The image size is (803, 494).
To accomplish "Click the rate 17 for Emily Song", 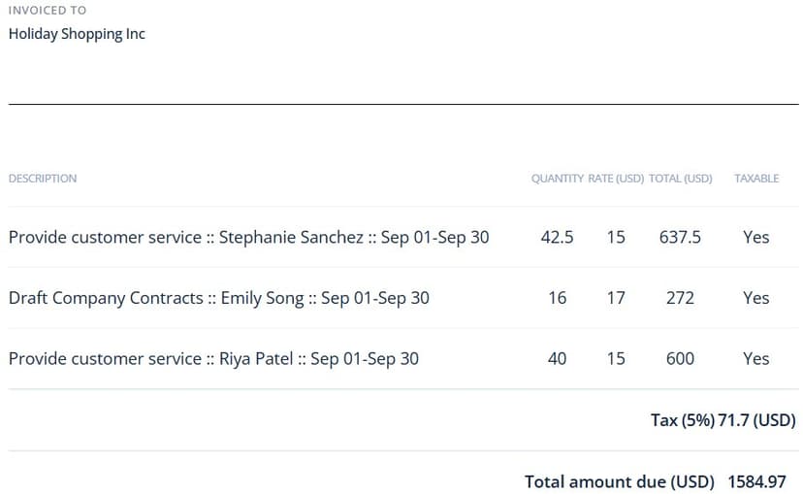I will click(616, 298).
